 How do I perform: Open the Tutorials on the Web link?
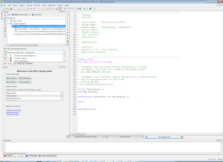coord(14,110)
